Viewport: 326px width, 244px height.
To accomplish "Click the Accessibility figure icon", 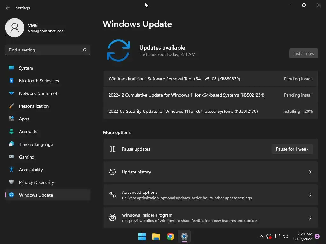I will point(11,170).
